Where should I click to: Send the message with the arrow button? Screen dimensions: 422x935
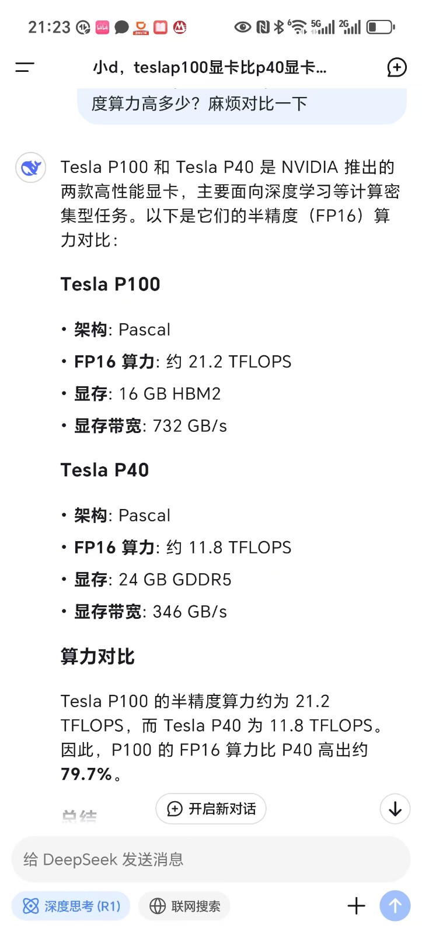tap(395, 906)
